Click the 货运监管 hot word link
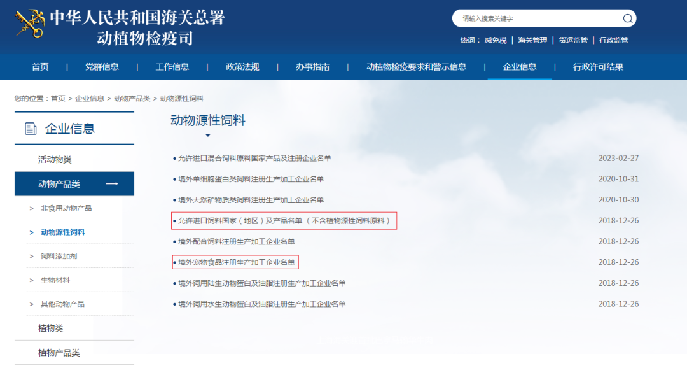The height and width of the screenshot is (368, 687). pyautogui.click(x=572, y=40)
